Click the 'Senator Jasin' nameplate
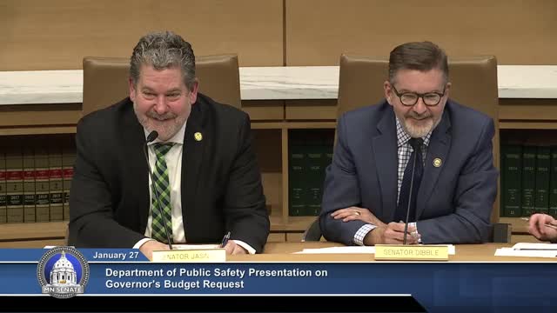Screen dimensions: 557x313 click(x=189, y=256)
